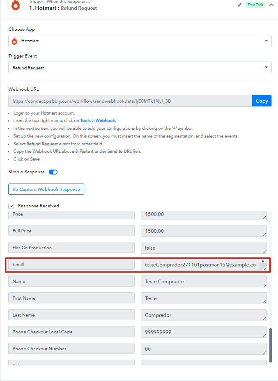278x381 pixels.
Task: Click Re-Capture Webhook Response button
Action: point(46,189)
